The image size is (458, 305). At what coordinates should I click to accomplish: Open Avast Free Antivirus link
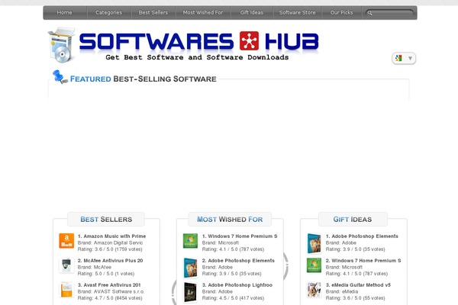pos(109,285)
